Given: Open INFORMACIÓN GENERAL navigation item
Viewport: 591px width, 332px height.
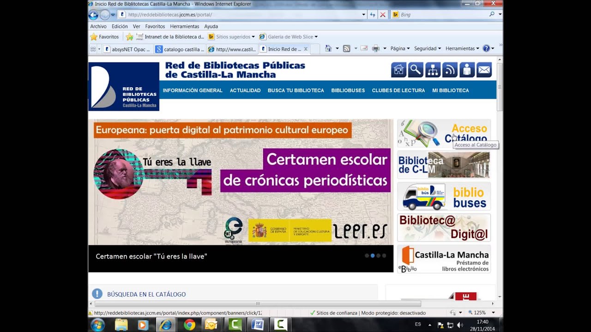Looking at the screenshot, I should click(193, 90).
